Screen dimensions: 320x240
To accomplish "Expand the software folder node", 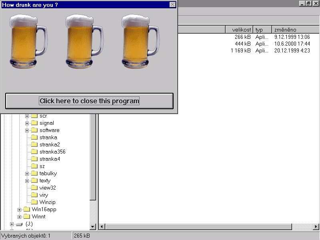I will (27, 130).
